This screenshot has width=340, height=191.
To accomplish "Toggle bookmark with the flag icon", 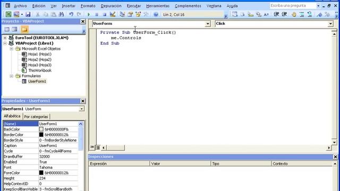I will [319, 14].
